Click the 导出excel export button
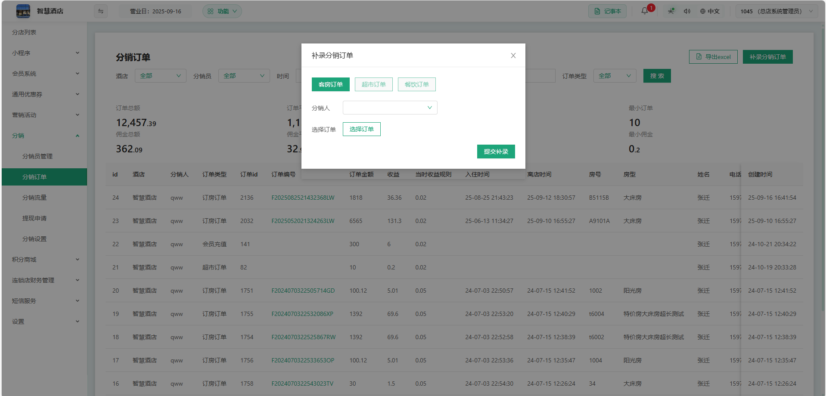826x396 pixels. click(713, 57)
